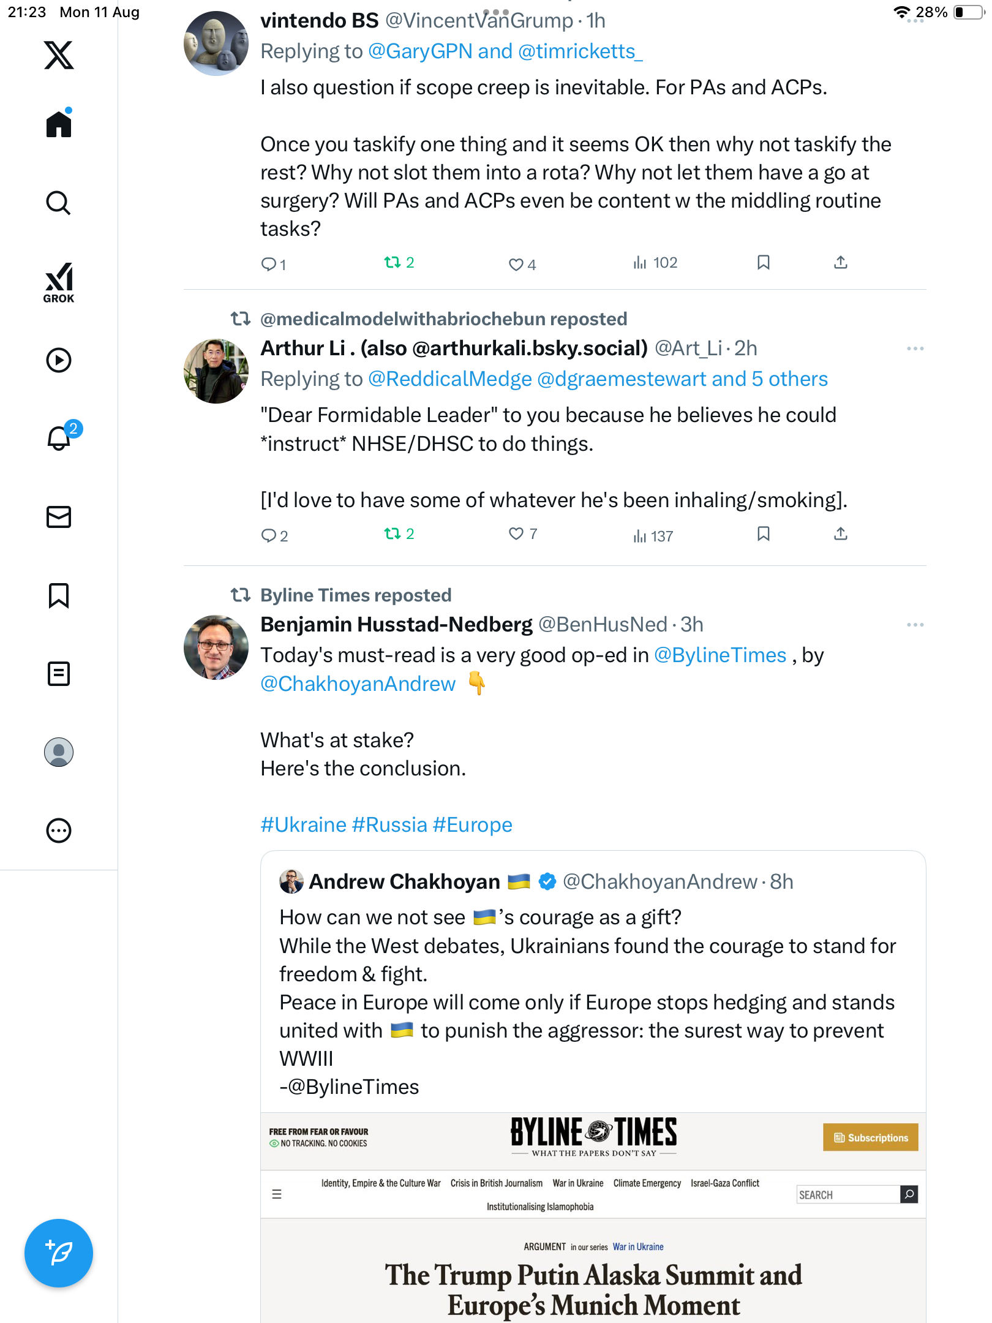Toggle repost on Arthur Li's post

(393, 534)
